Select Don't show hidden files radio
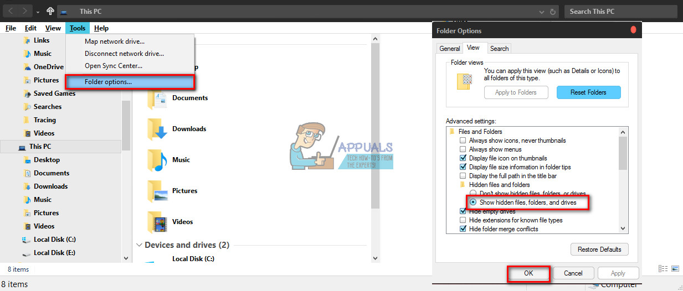 click(x=473, y=194)
